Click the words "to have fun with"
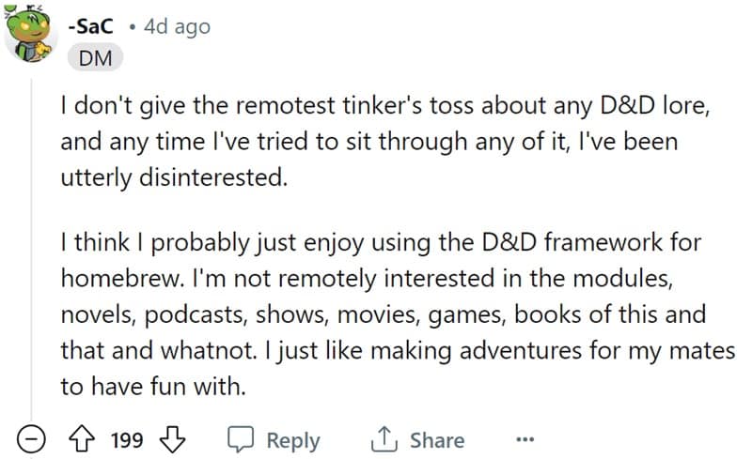Viewport: 752px width, 459px height. (x=153, y=387)
